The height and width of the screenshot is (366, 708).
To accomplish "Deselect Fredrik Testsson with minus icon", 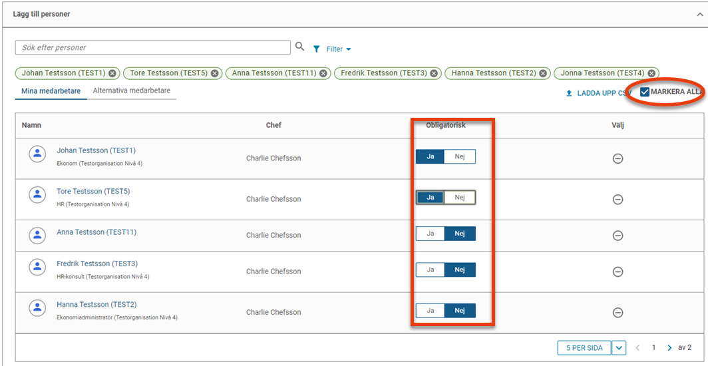I will click(618, 272).
